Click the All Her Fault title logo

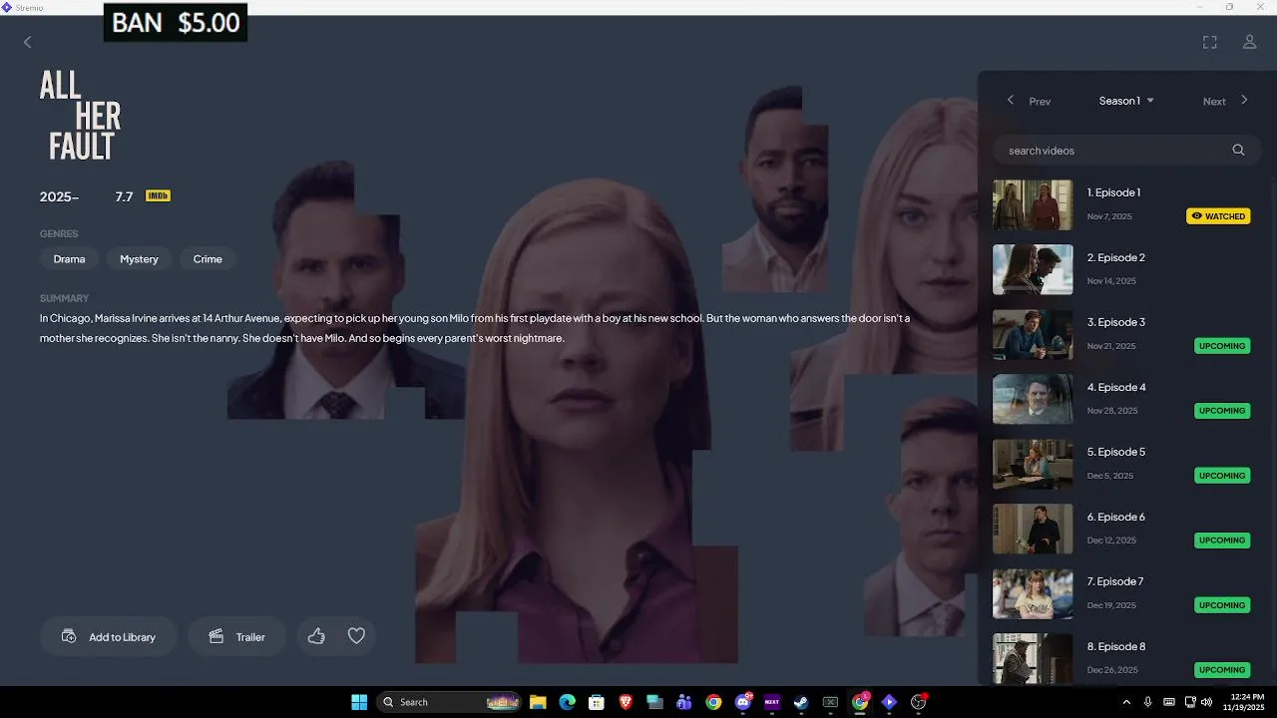click(x=80, y=116)
